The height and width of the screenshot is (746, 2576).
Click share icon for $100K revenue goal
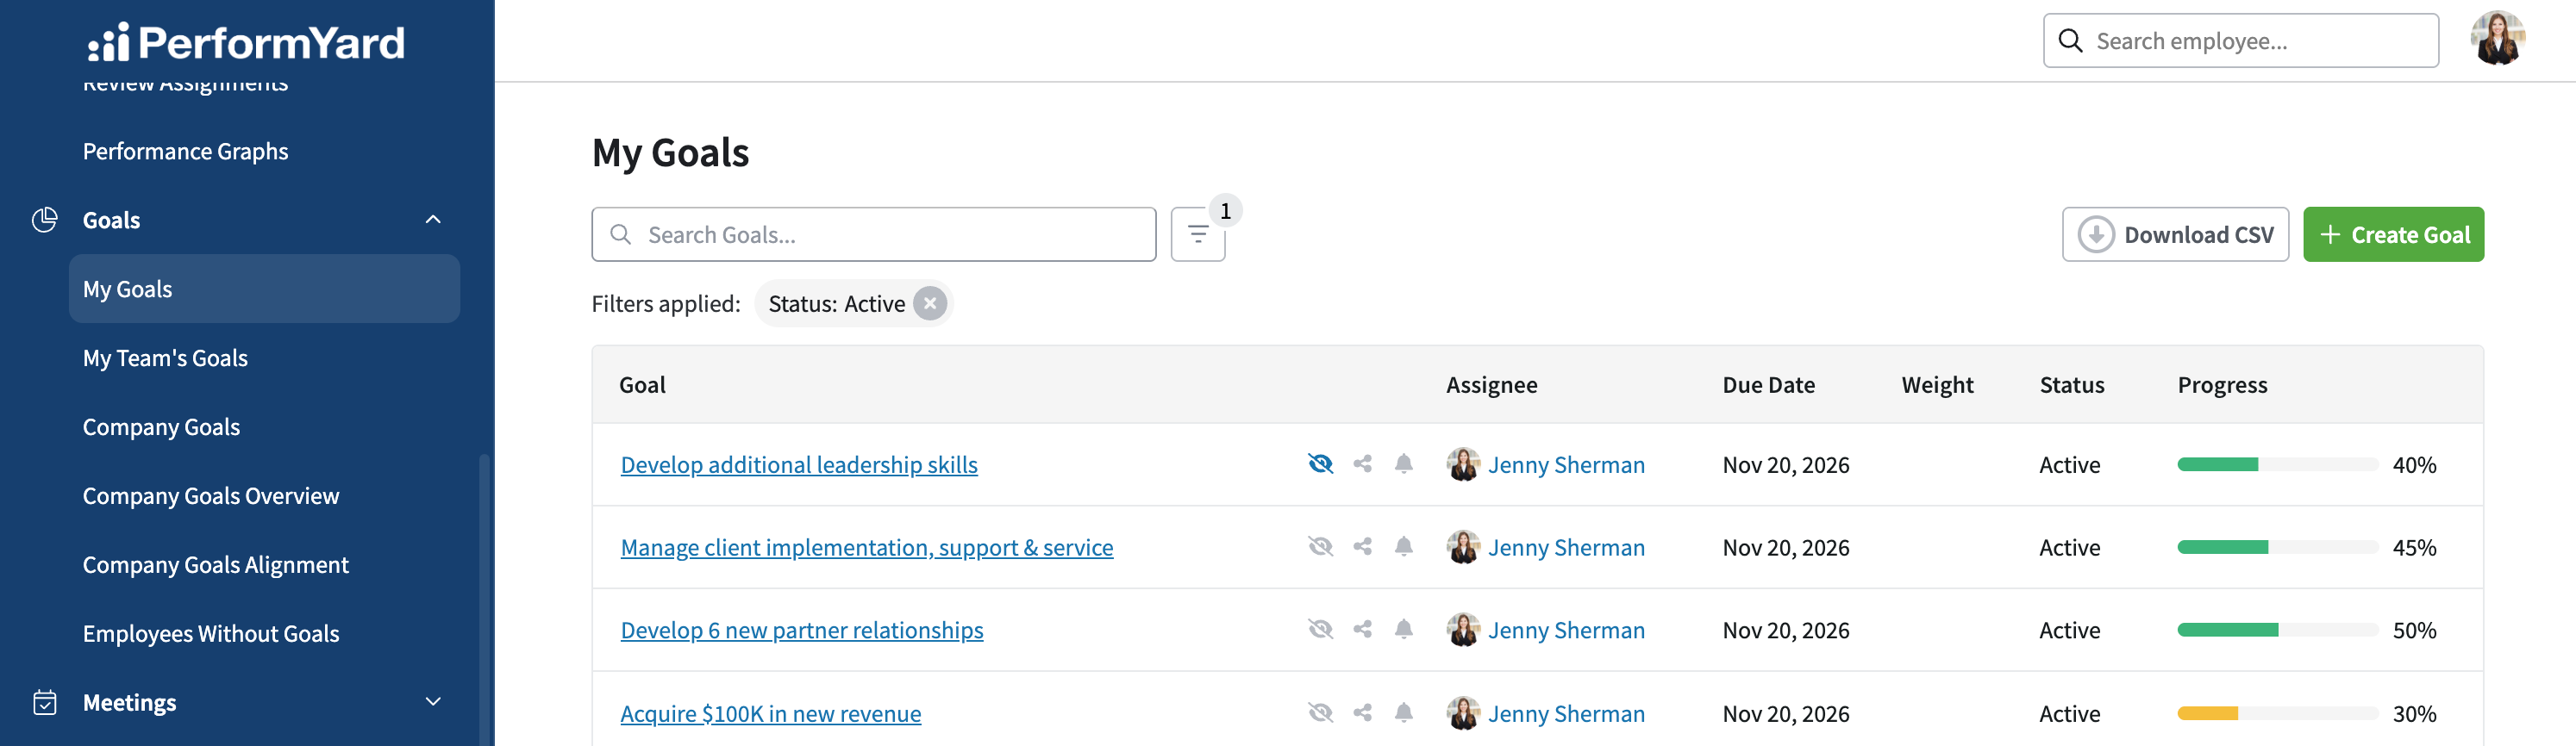click(x=1362, y=713)
